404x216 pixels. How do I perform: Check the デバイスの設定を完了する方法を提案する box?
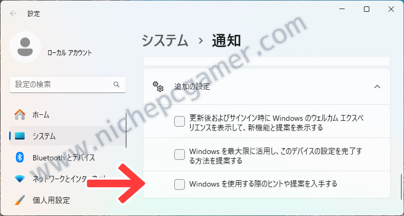tap(180, 155)
